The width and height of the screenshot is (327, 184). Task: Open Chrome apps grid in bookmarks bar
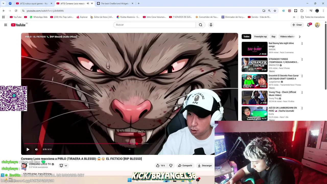(x=3, y=17)
